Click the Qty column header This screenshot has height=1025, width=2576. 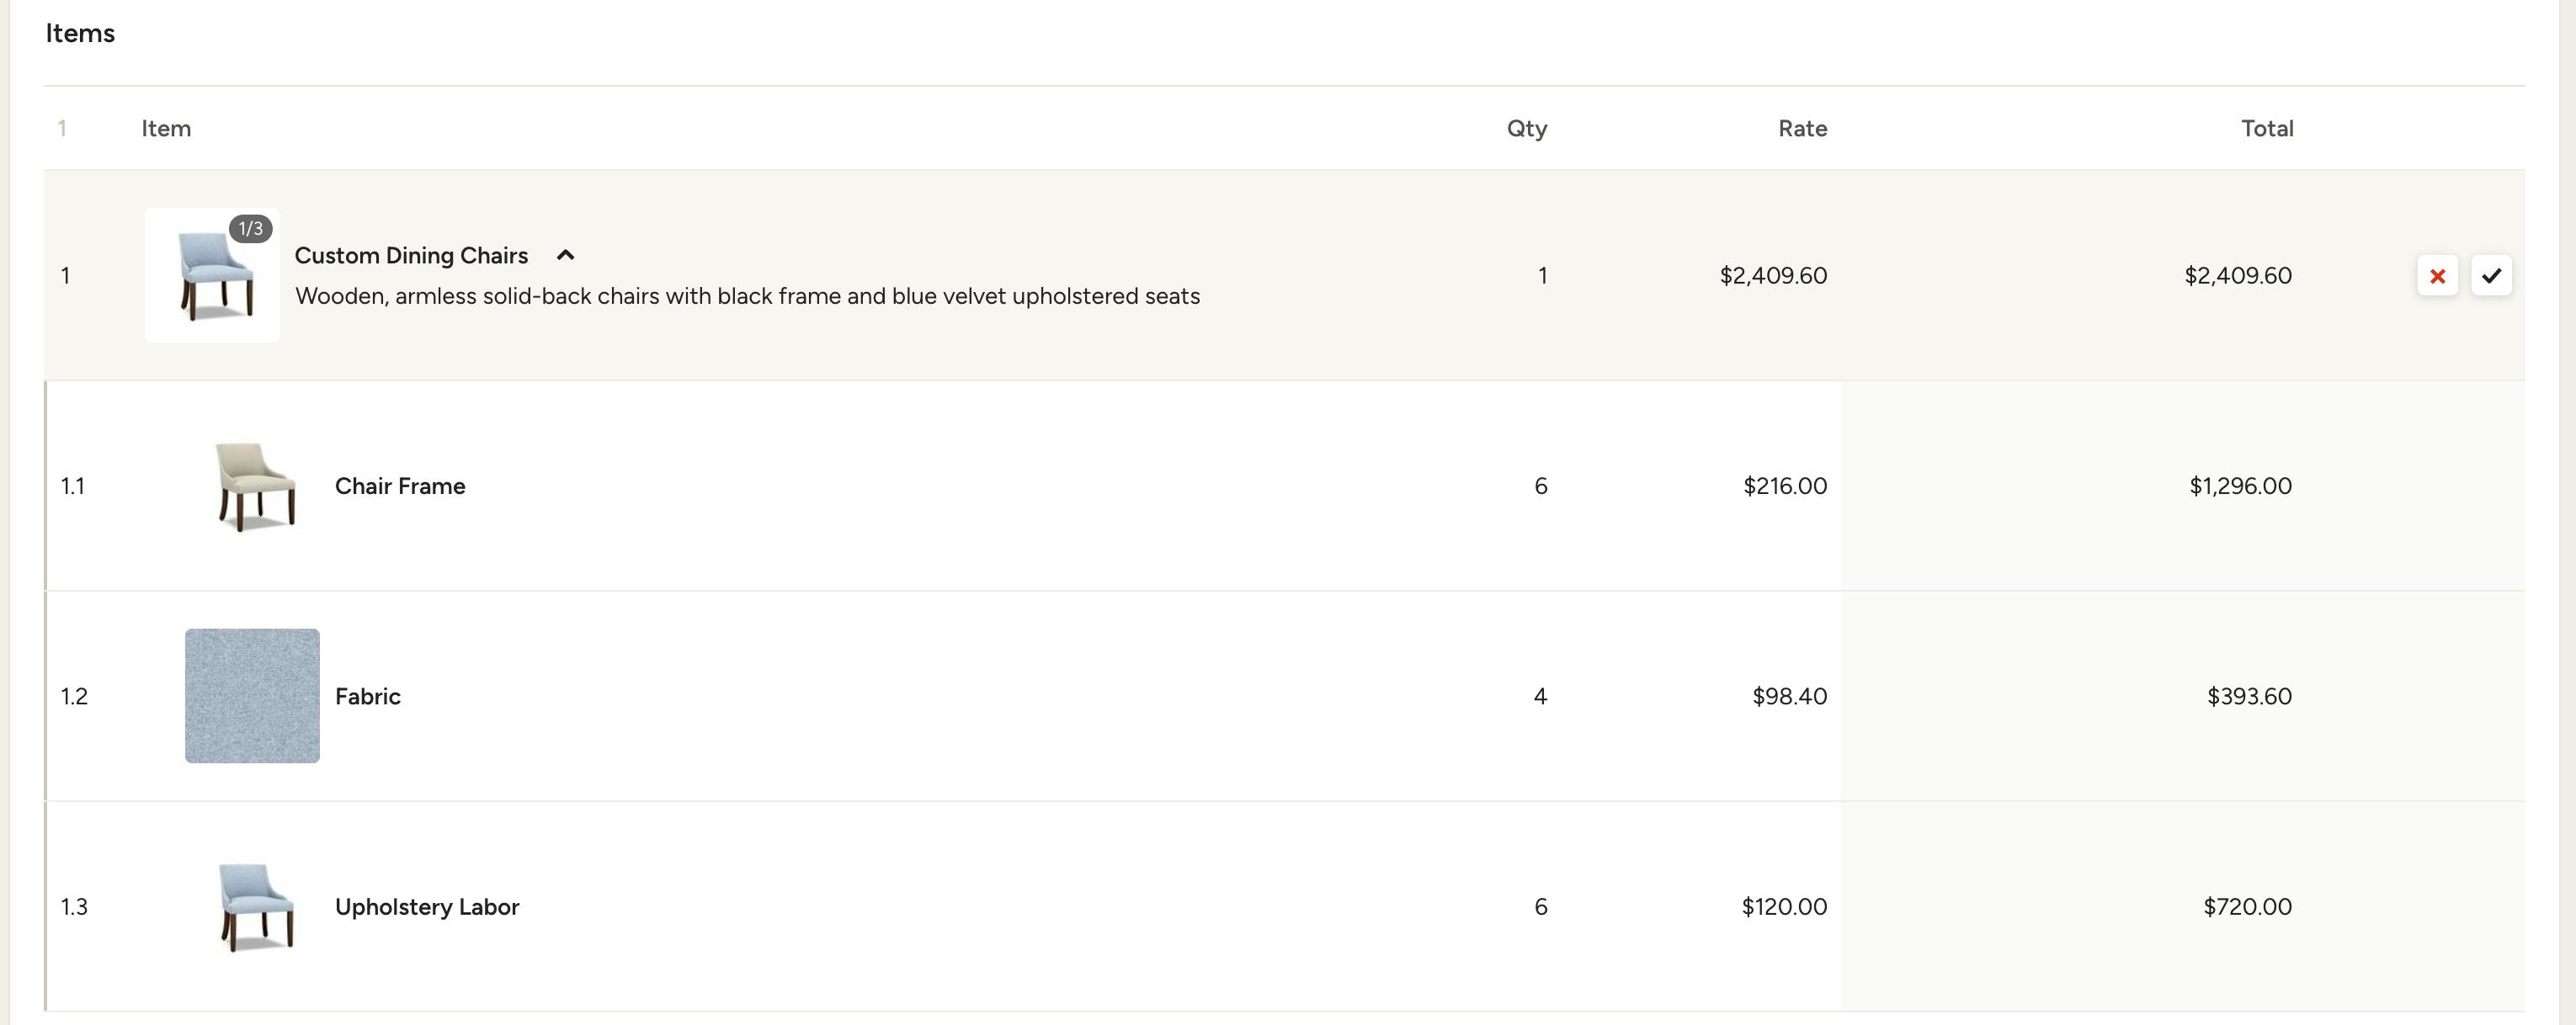1526,129
